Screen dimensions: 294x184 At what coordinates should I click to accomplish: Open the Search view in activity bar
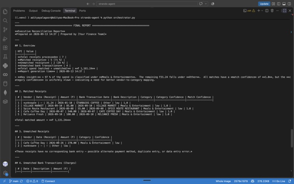coord(5,20)
